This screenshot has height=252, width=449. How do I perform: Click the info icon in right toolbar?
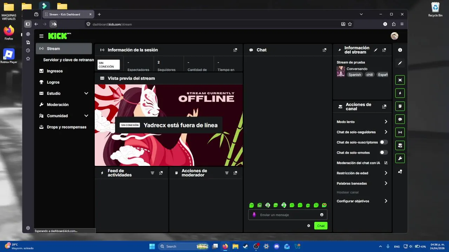click(x=400, y=50)
